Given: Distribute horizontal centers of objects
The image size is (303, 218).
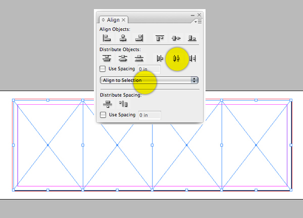Looking at the screenshot, I should (x=176, y=58).
